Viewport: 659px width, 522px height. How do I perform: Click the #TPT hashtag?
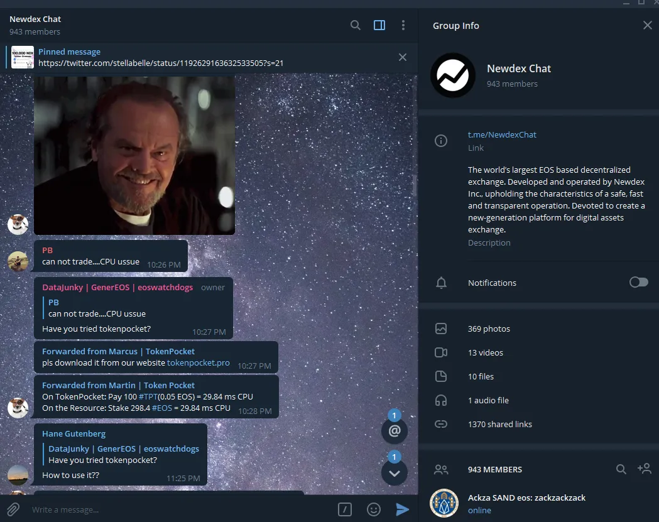coord(148,397)
